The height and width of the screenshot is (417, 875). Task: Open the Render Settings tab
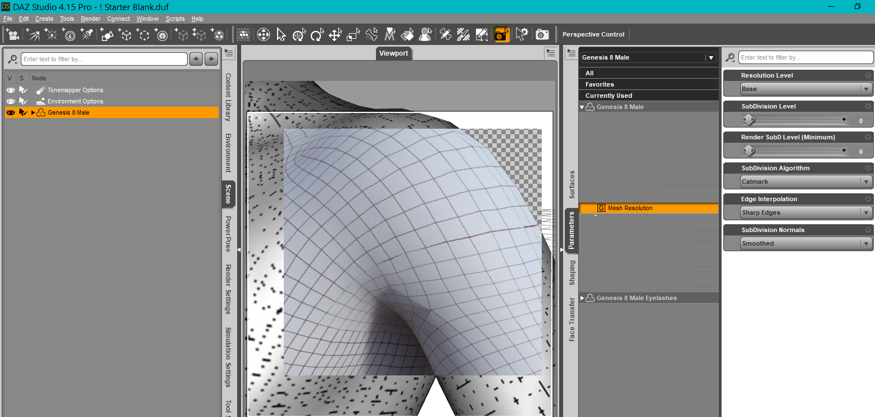pyautogui.click(x=228, y=289)
